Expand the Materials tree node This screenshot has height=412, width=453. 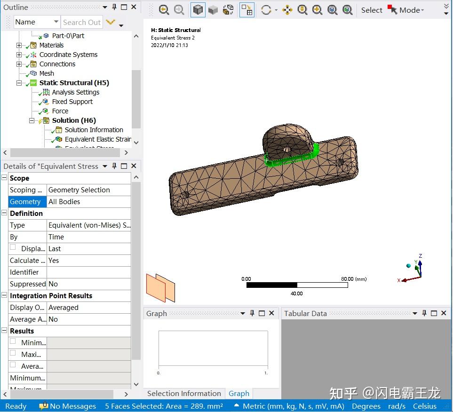19,45
